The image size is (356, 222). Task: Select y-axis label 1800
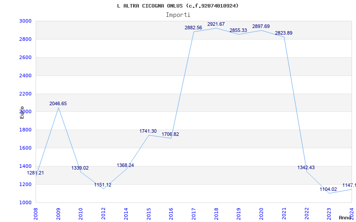point(25,130)
